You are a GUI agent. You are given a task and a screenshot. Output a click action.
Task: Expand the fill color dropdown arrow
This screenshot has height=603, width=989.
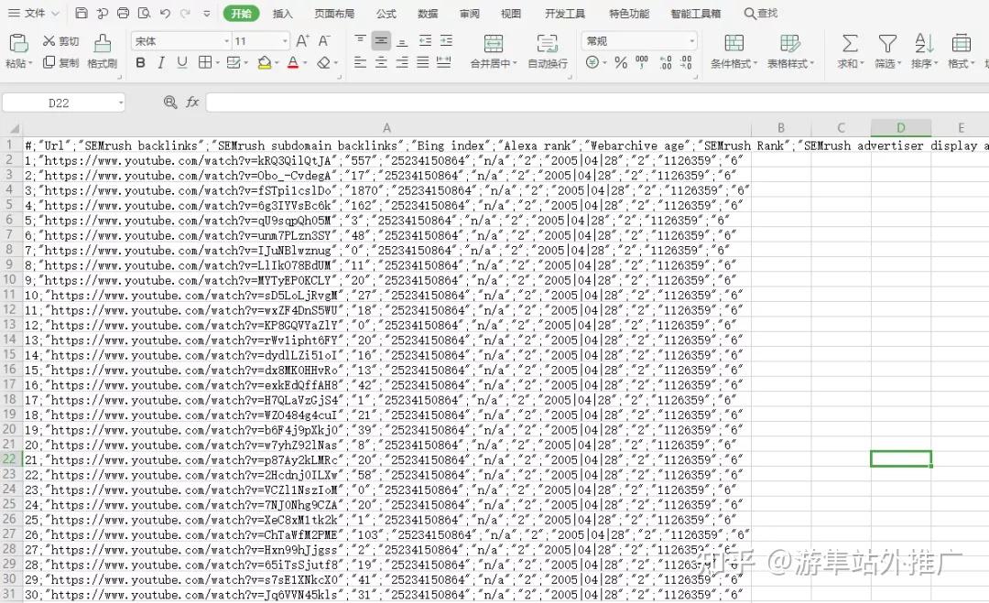tap(277, 63)
